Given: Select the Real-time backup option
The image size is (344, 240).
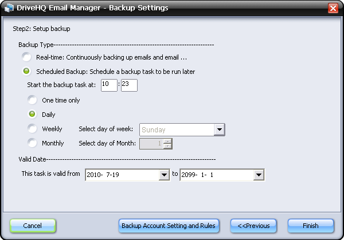Looking at the screenshot, I should pos(26,57).
